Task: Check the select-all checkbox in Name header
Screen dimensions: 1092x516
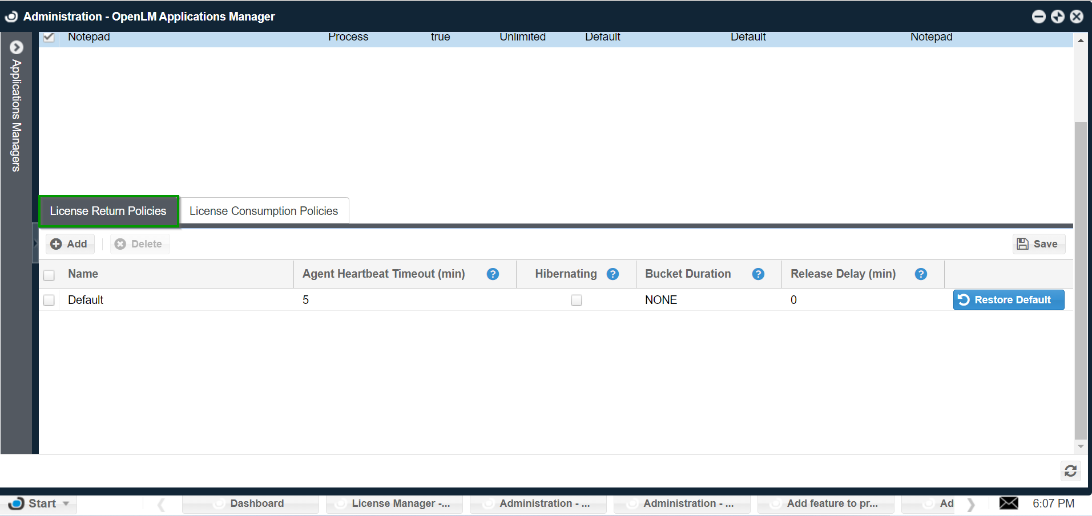Action: pos(49,275)
